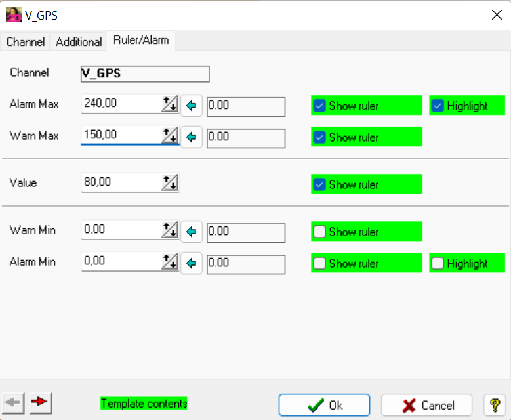Click the V_GPS window title icon
The image size is (511, 420).
[x=13, y=15]
